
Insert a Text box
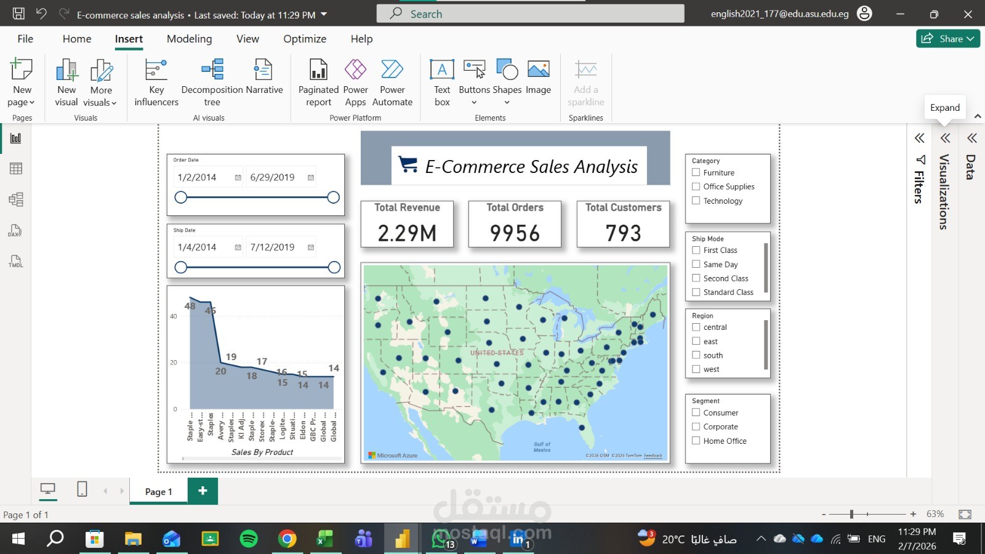[x=442, y=82]
